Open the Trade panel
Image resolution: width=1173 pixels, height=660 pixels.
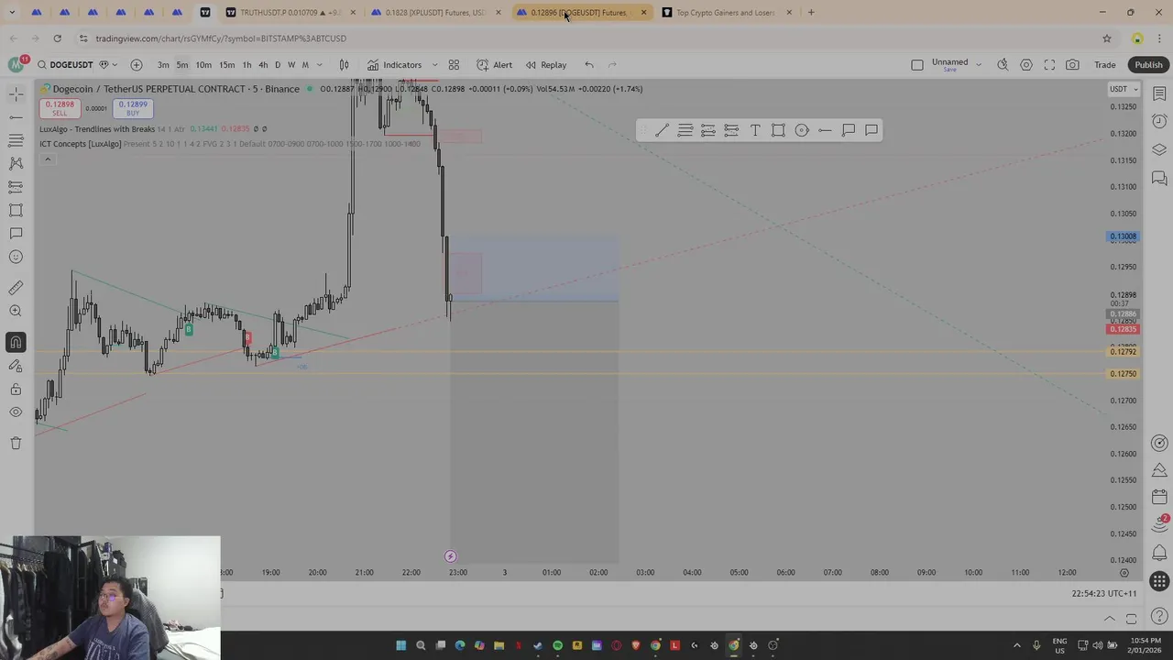pos(1105,65)
